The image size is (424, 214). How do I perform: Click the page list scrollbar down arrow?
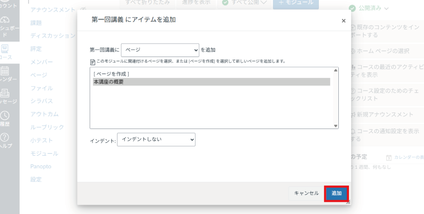pos(335,126)
